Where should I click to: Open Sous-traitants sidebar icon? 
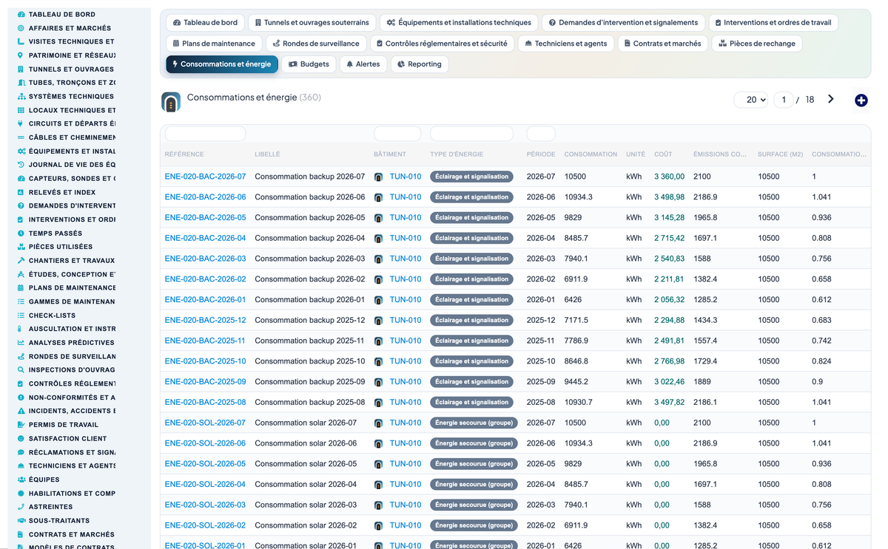21,520
